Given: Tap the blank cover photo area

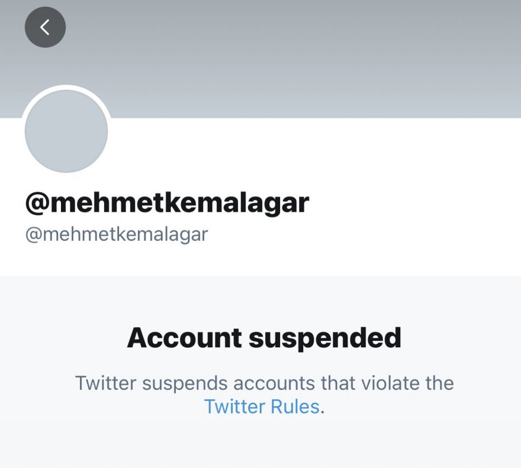Looking at the screenshot, I should point(296,59).
